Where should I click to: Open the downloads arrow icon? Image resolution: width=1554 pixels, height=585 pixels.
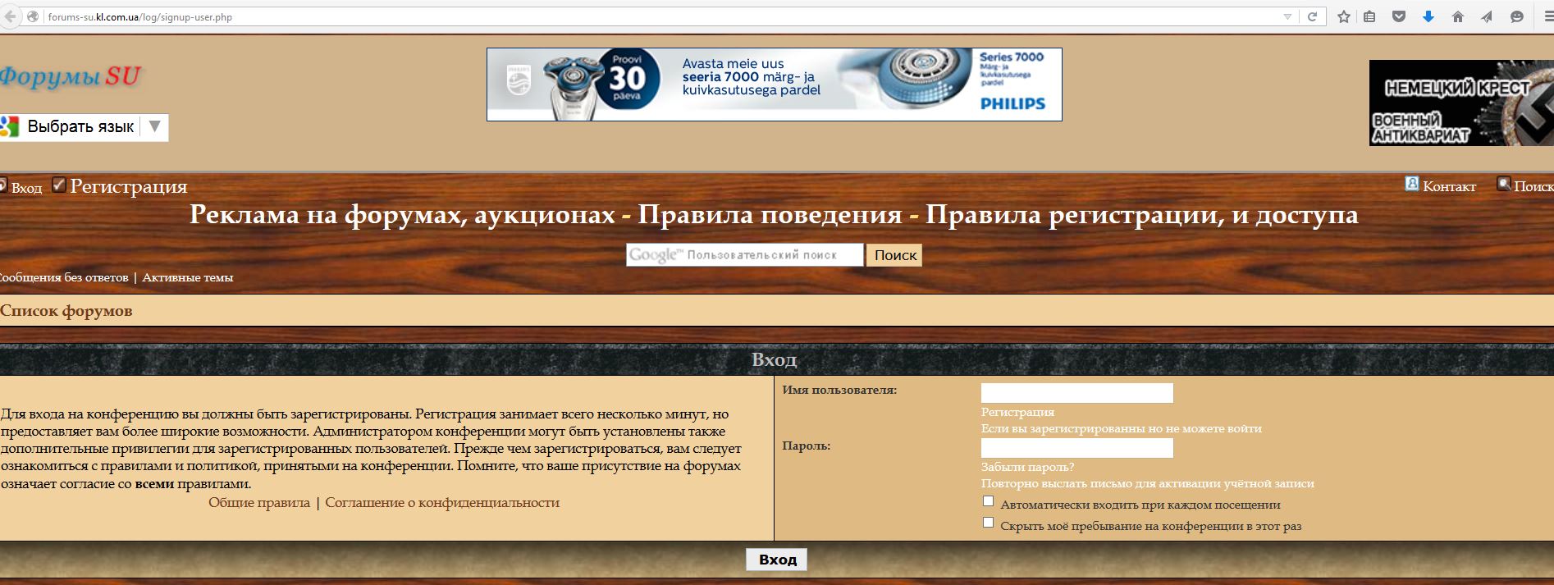point(1428,16)
